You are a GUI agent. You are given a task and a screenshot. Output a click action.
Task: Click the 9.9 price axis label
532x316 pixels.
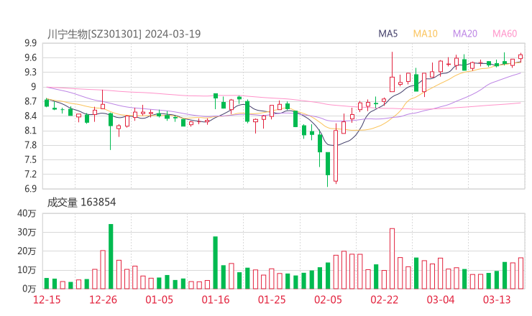(30, 43)
